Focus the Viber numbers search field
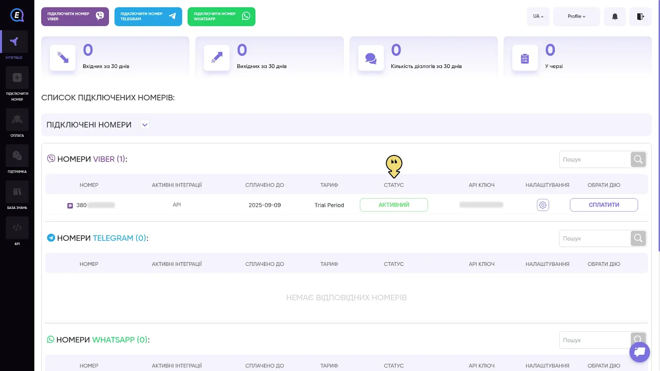Screen dimensions: 660x371 click(x=595, y=160)
